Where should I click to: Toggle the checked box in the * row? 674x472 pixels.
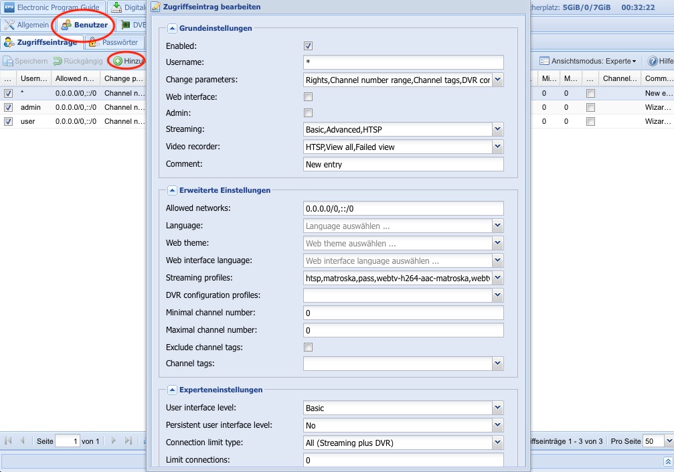tap(8, 93)
